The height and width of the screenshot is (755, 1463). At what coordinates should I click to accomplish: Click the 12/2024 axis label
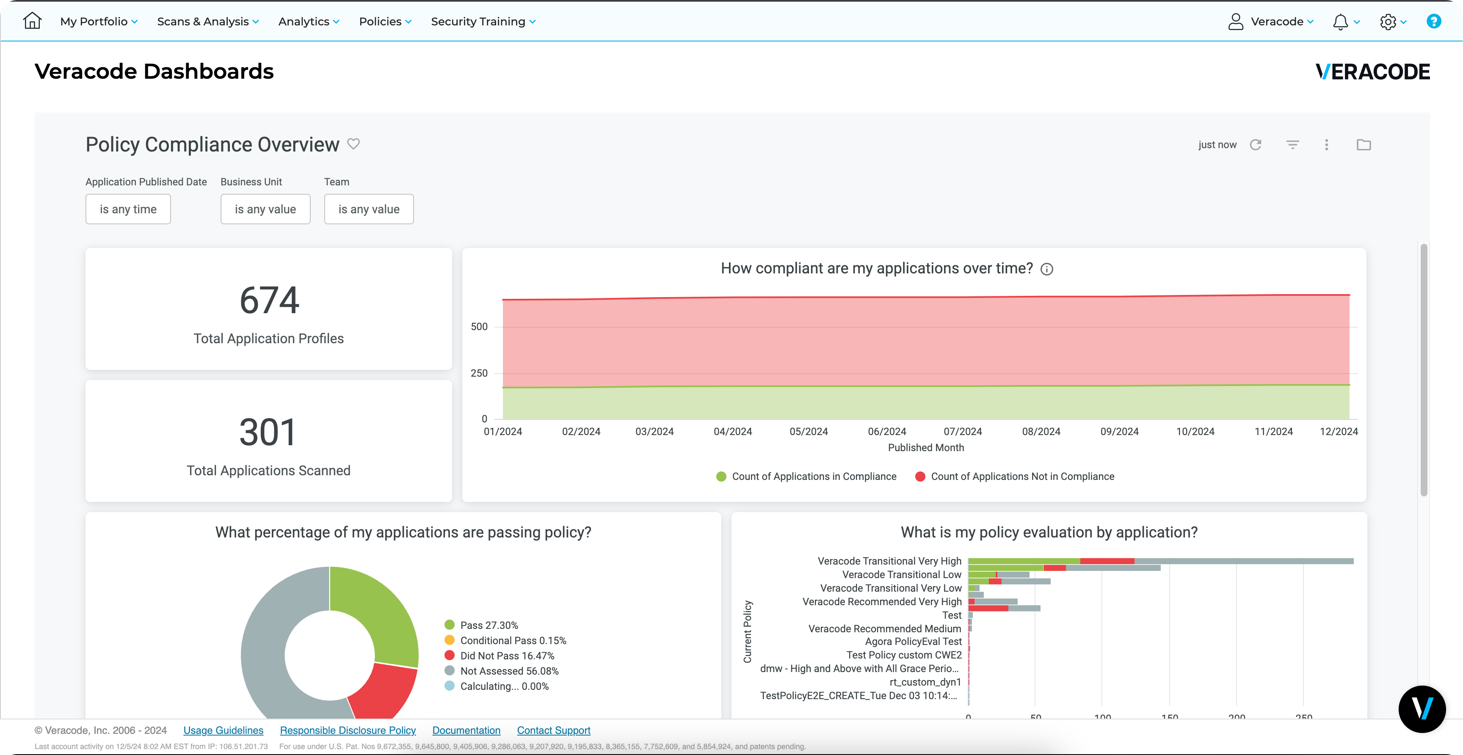(x=1339, y=431)
